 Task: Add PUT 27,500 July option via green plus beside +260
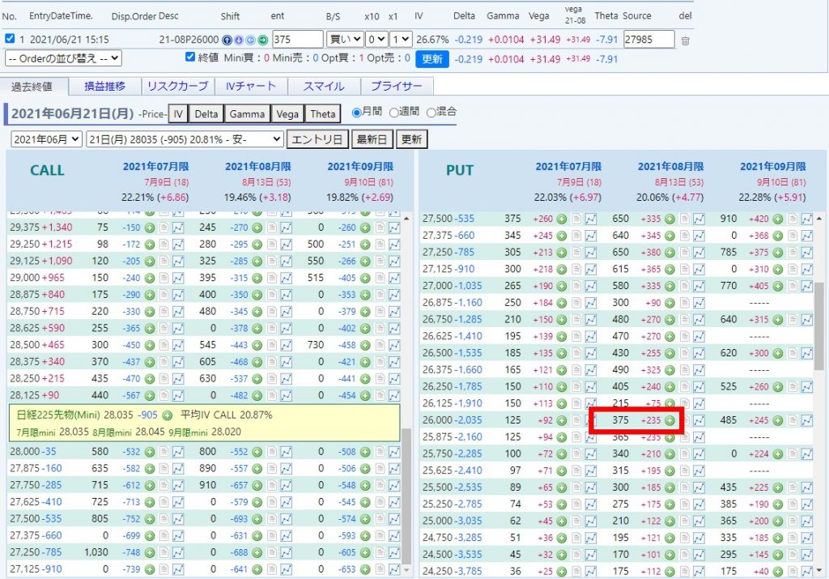point(562,219)
